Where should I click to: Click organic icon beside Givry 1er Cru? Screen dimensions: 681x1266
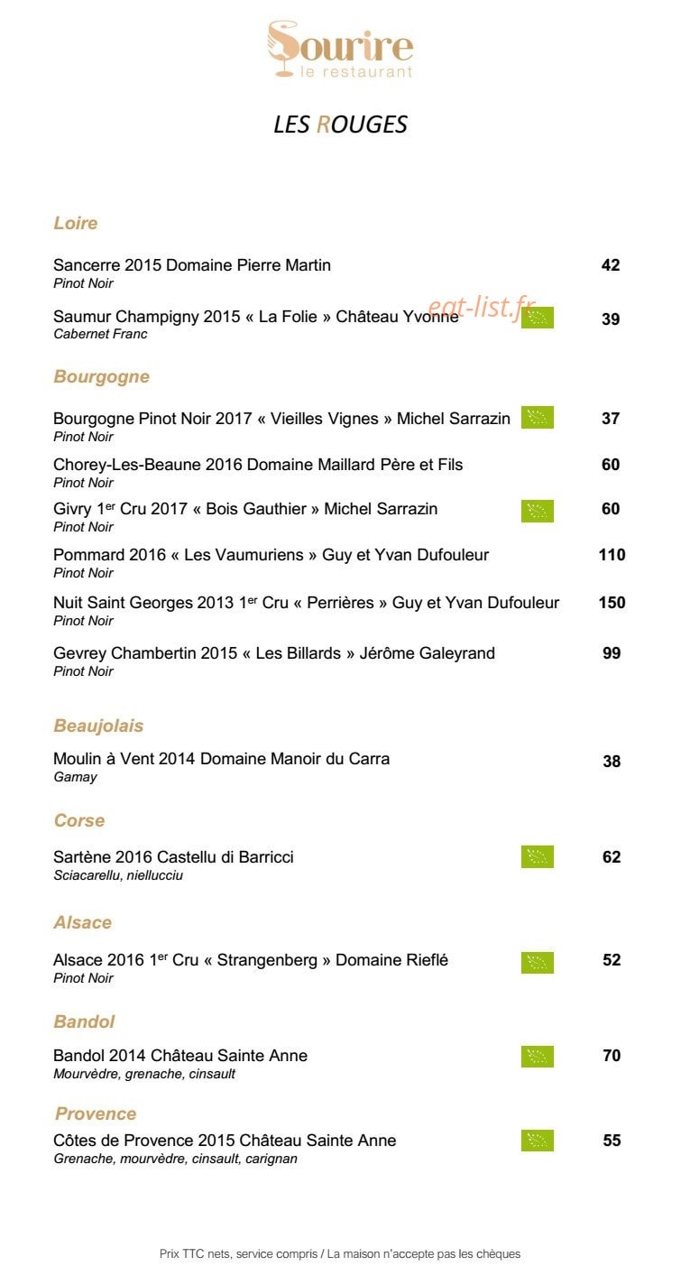click(538, 511)
